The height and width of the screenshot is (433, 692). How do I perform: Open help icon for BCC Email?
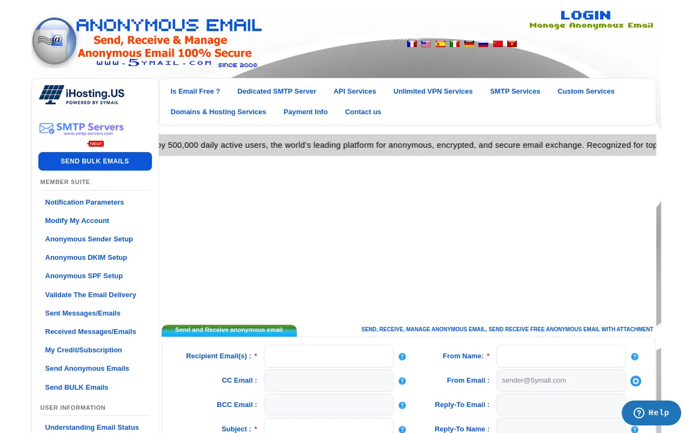coord(402,405)
